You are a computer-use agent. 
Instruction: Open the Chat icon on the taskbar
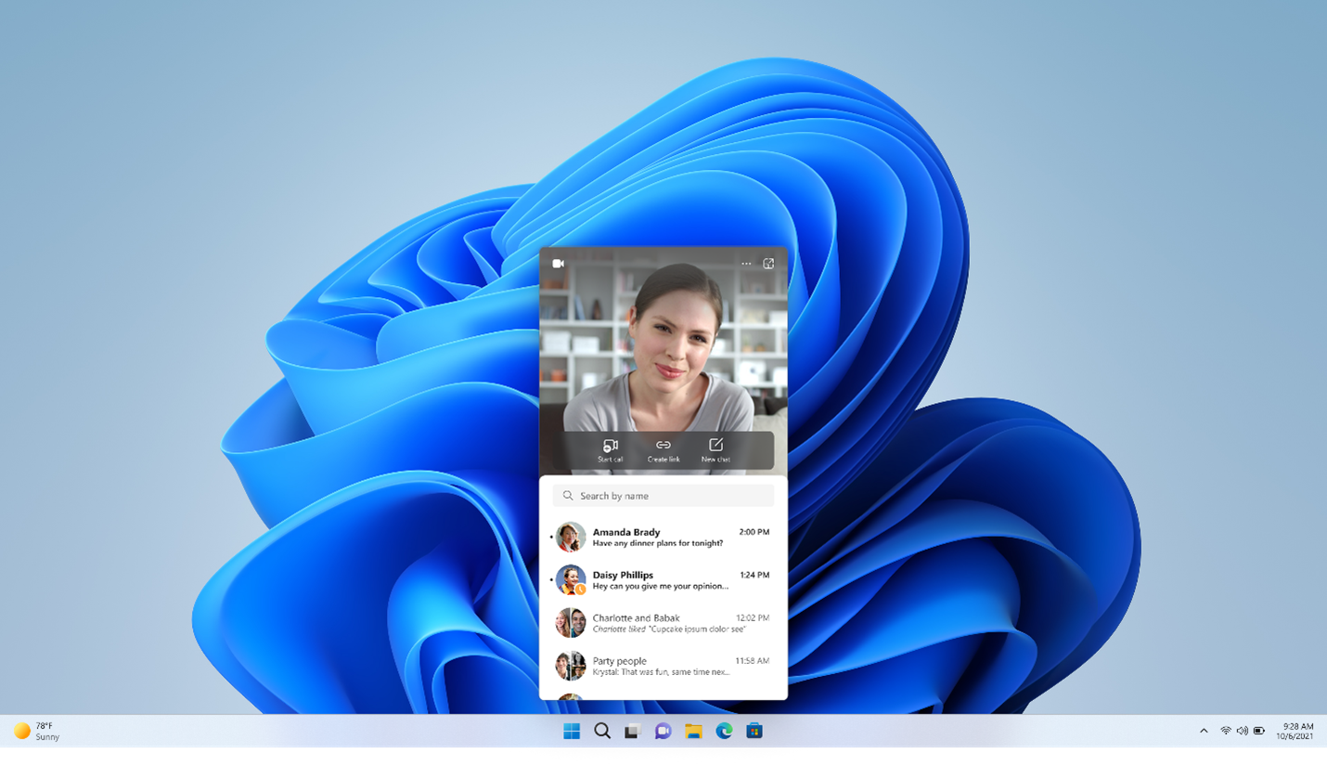pos(663,731)
